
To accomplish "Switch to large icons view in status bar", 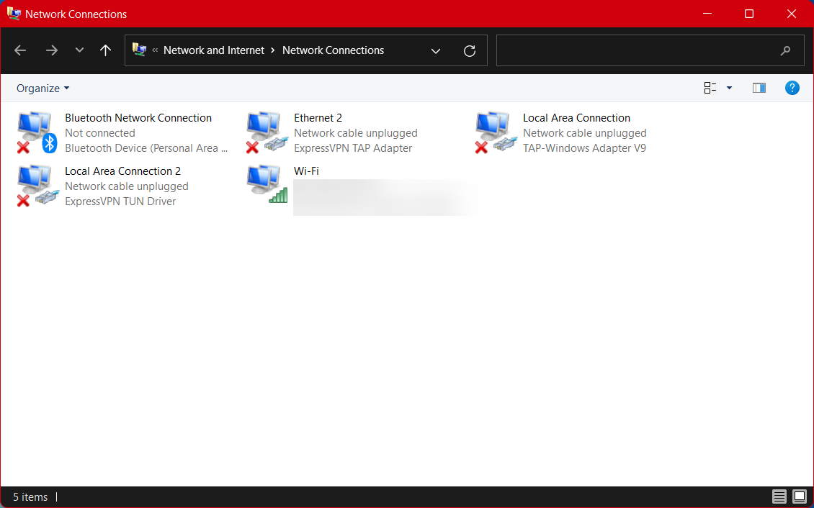I will (x=799, y=496).
